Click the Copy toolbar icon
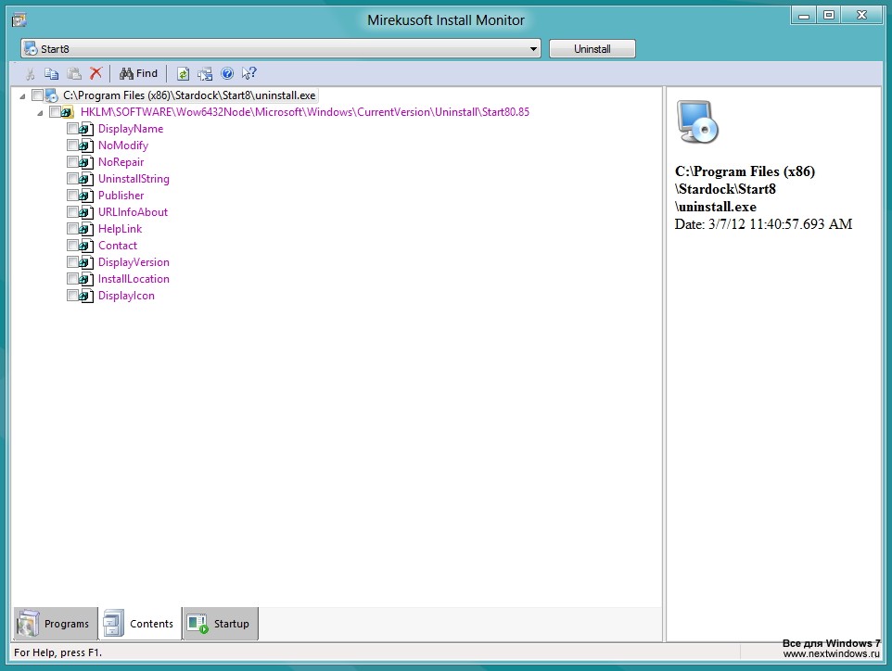892x671 pixels. click(x=52, y=73)
